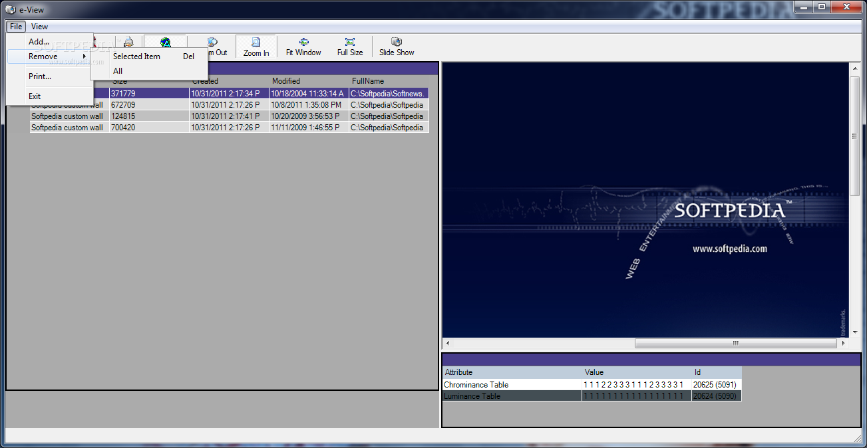Select the row with size 124815
Viewport: 867px width, 448px height.
tap(230, 116)
